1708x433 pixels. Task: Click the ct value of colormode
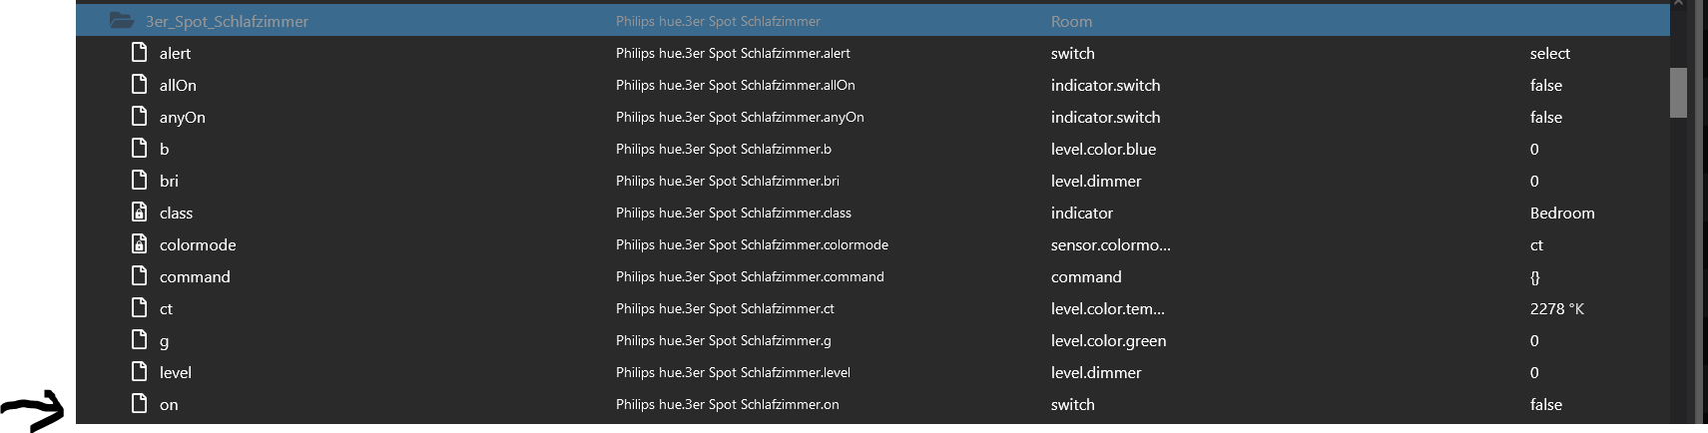point(1536,244)
